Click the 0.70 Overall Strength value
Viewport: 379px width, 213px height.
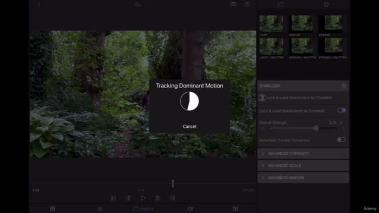click(x=333, y=122)
